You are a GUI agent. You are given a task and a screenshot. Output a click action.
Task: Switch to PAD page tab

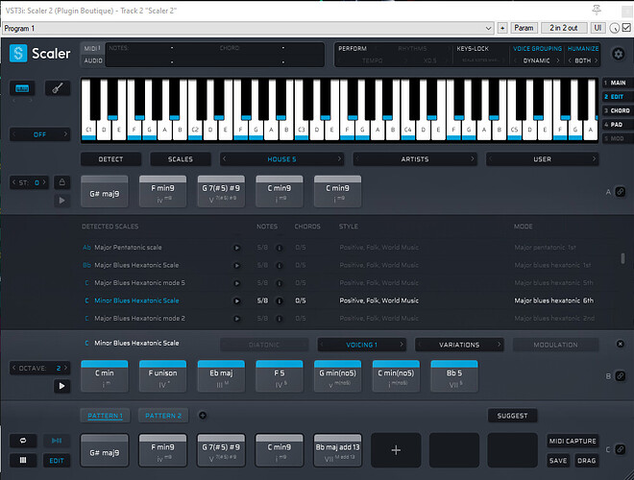[618, 125]
